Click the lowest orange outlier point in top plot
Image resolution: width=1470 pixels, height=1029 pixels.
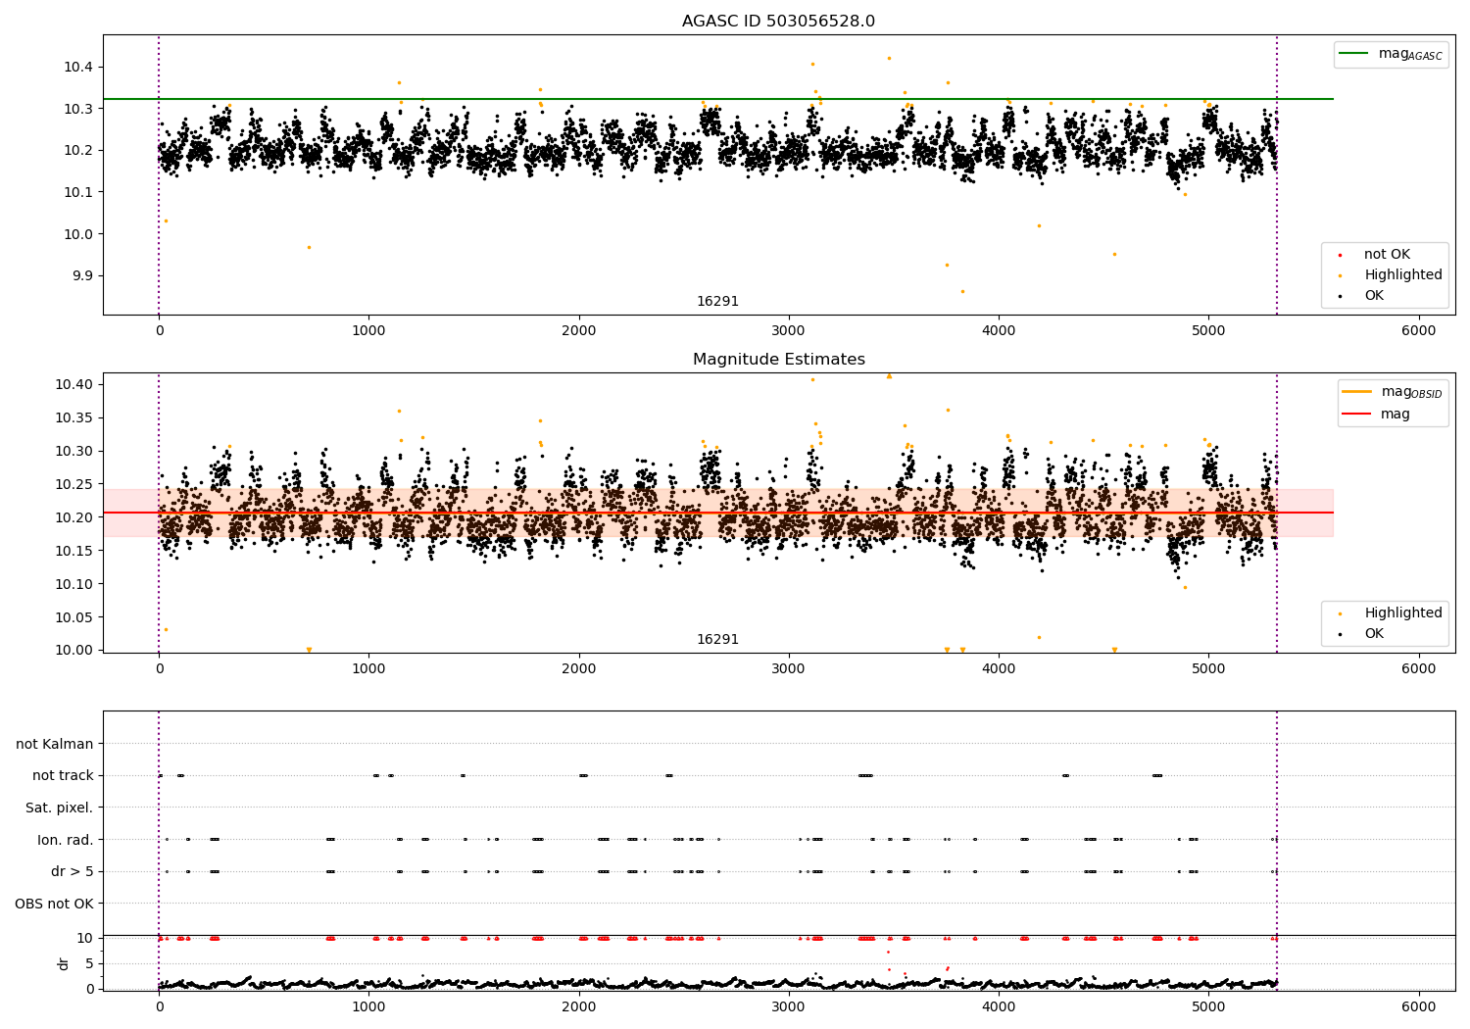click(x=962, y=291)
